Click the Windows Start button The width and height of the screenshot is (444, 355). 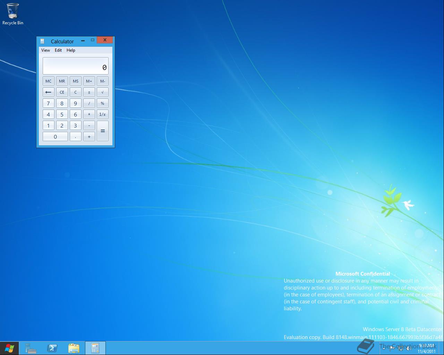click(x=9, y=348)
